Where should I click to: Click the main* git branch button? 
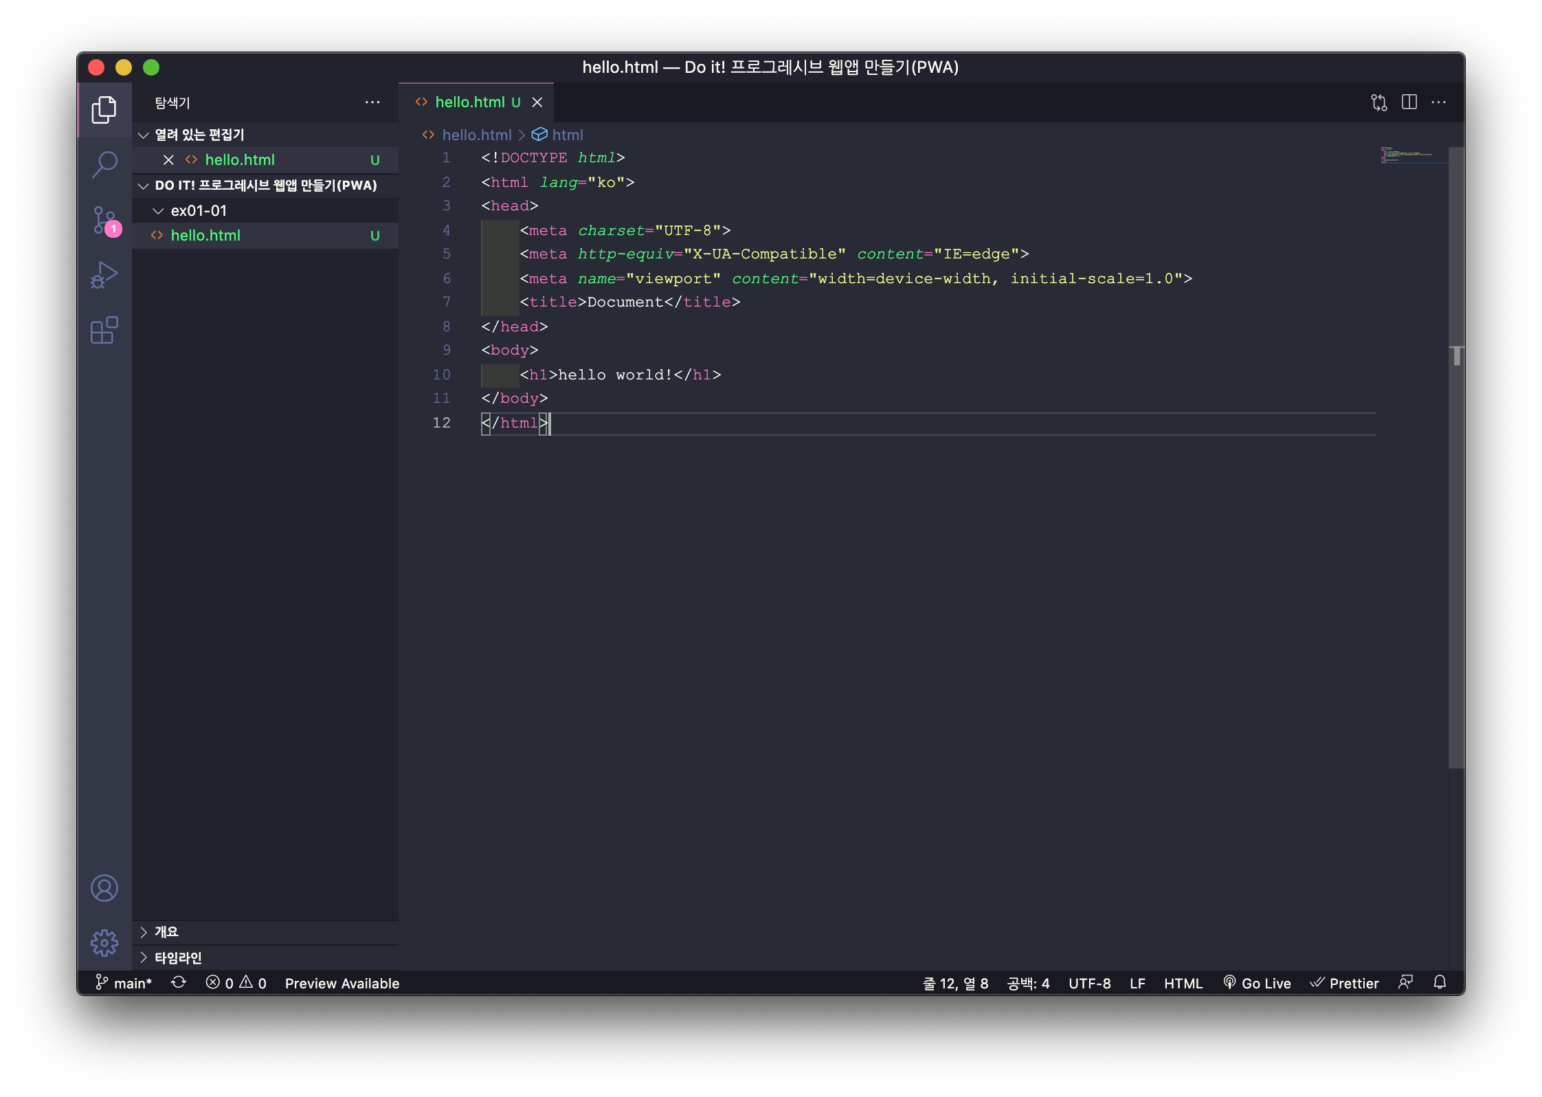click(124, 983)
